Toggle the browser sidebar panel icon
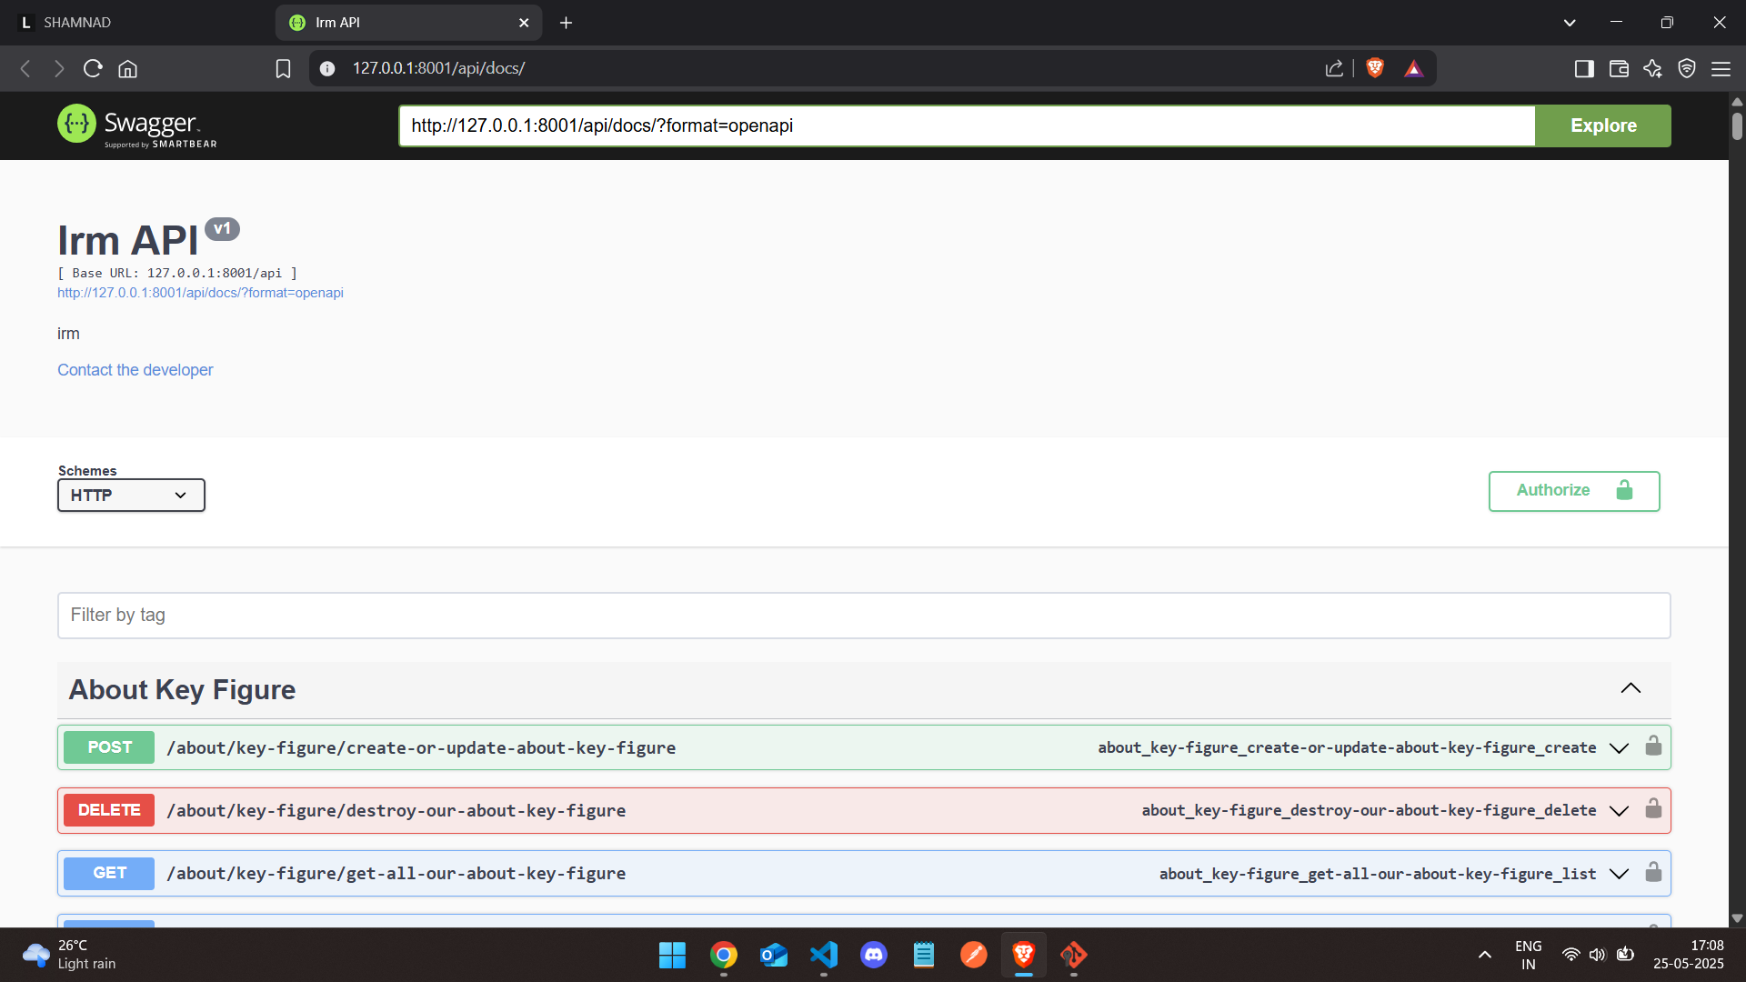Viewport: 1746px width, 982px height. [1584, 68]
